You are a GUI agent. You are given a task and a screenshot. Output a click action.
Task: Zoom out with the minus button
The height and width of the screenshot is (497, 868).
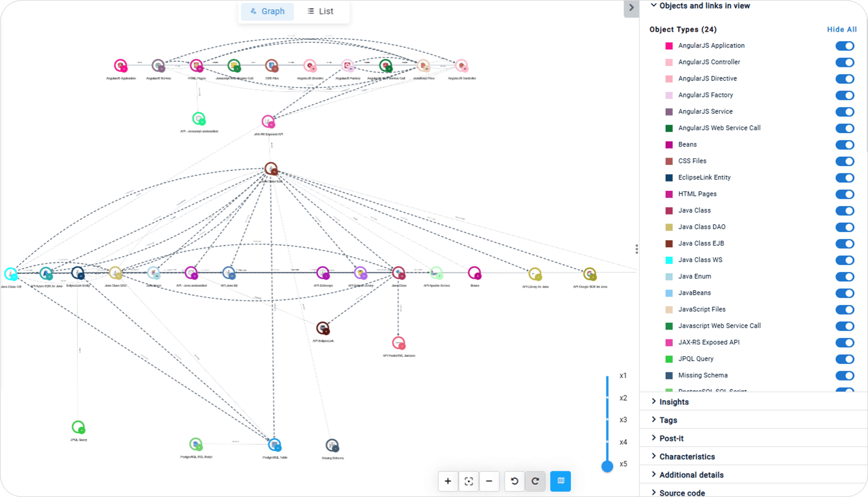pos(489,481)
